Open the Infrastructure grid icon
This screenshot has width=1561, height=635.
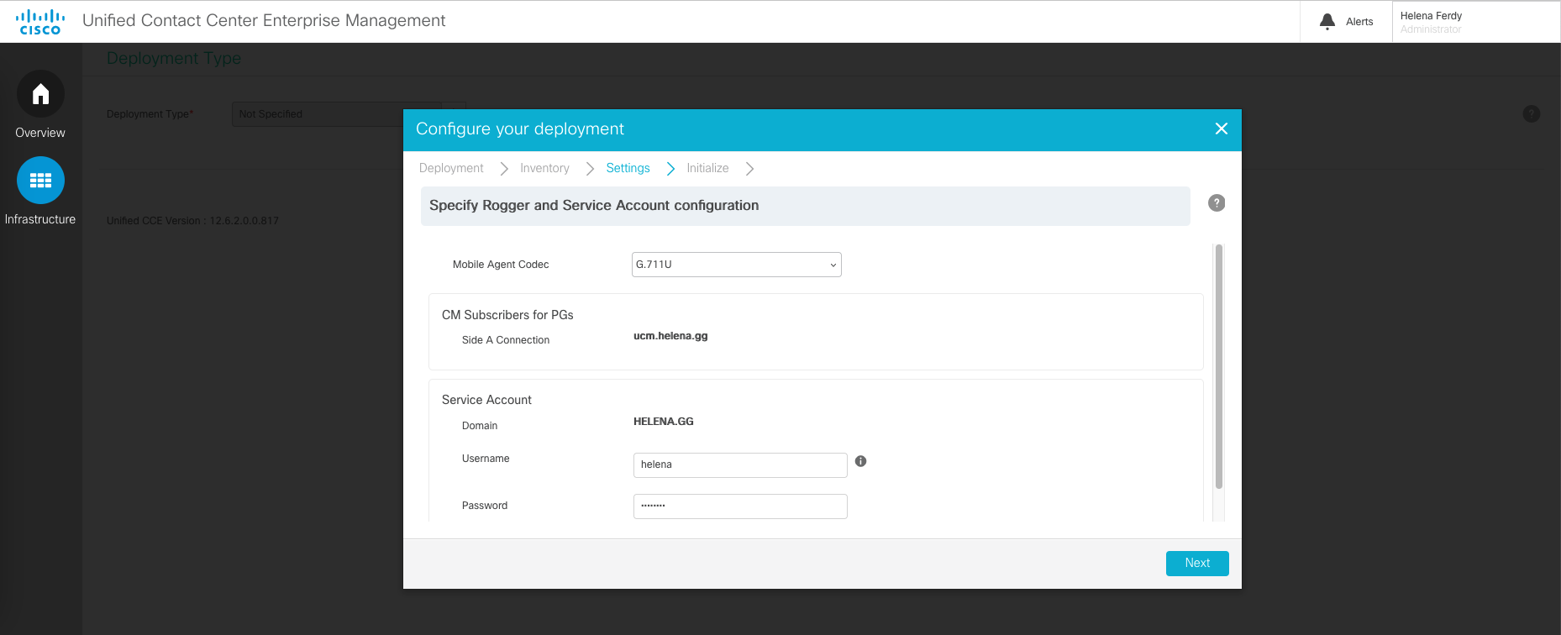click(40, 181)
